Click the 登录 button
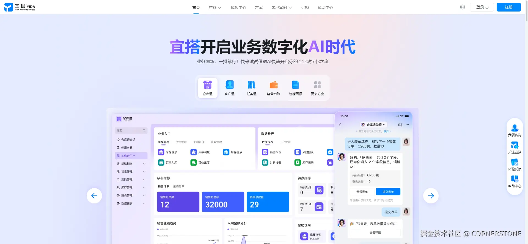The image size is (528, 244). [x=482, y=7]
